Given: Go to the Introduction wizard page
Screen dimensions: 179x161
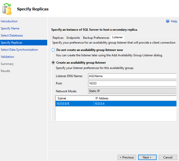Looking at the screenshot, I should [9, 21].
